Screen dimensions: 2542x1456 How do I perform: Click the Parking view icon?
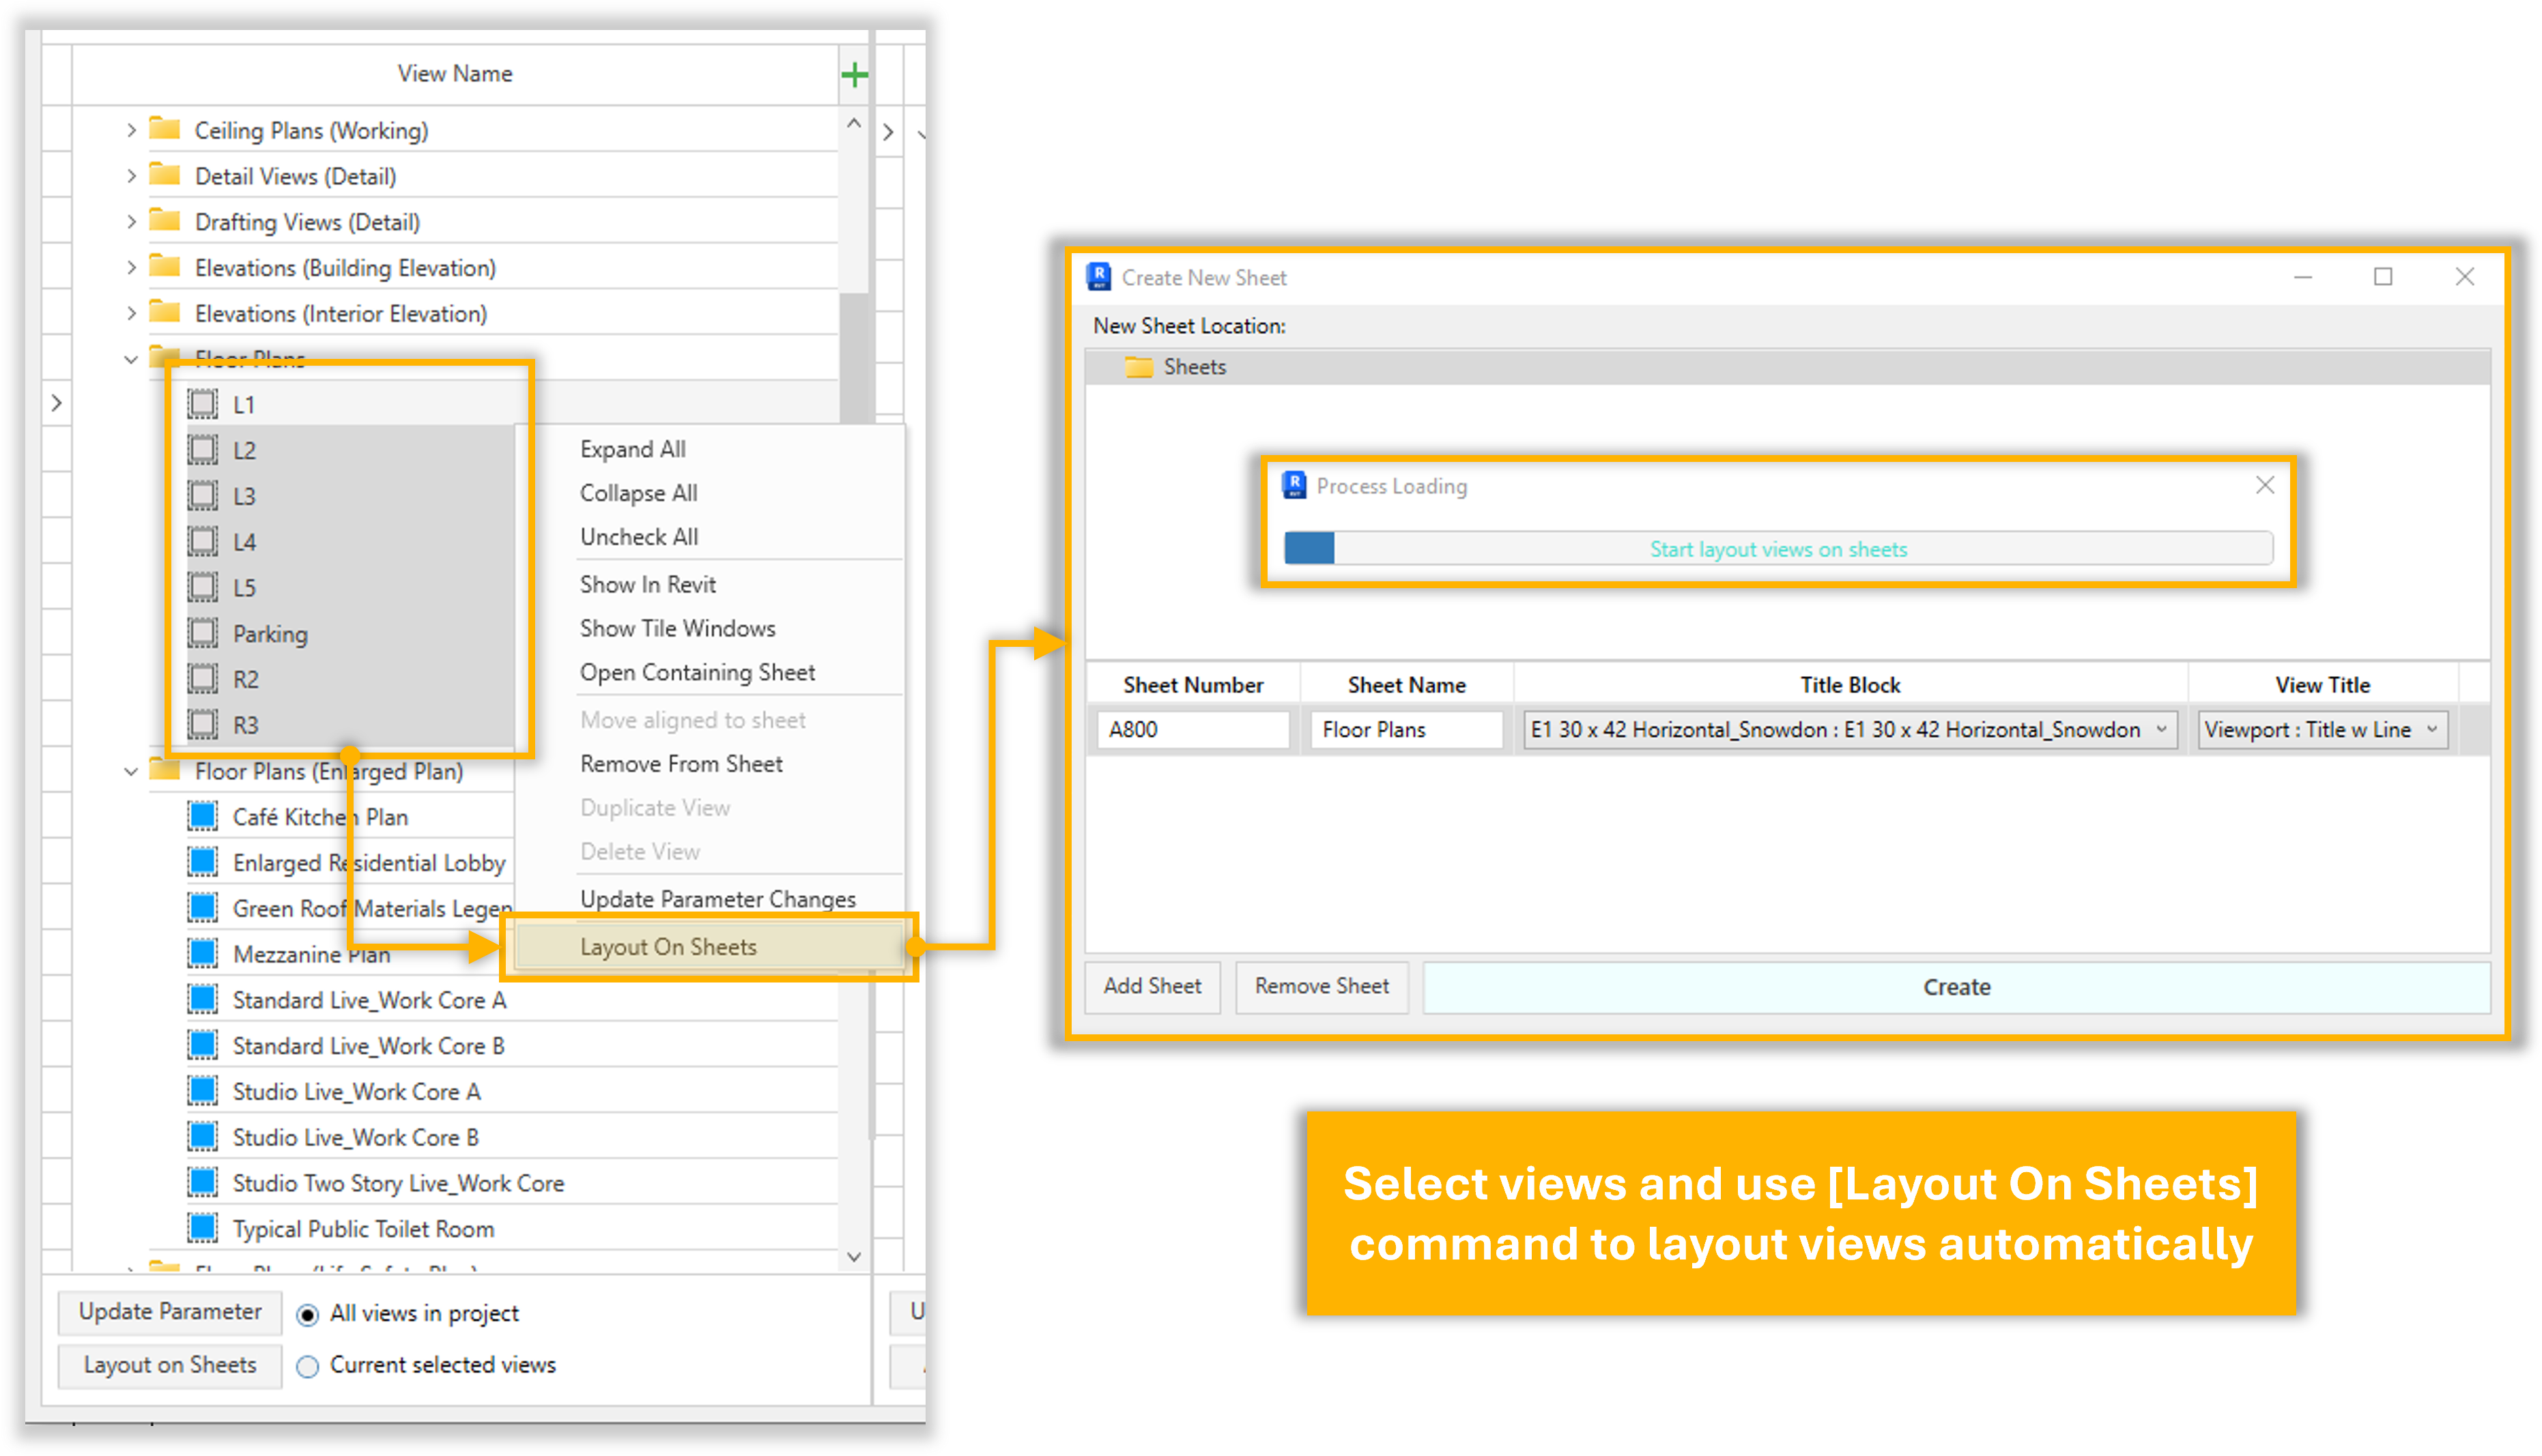(x=203, y=633)
